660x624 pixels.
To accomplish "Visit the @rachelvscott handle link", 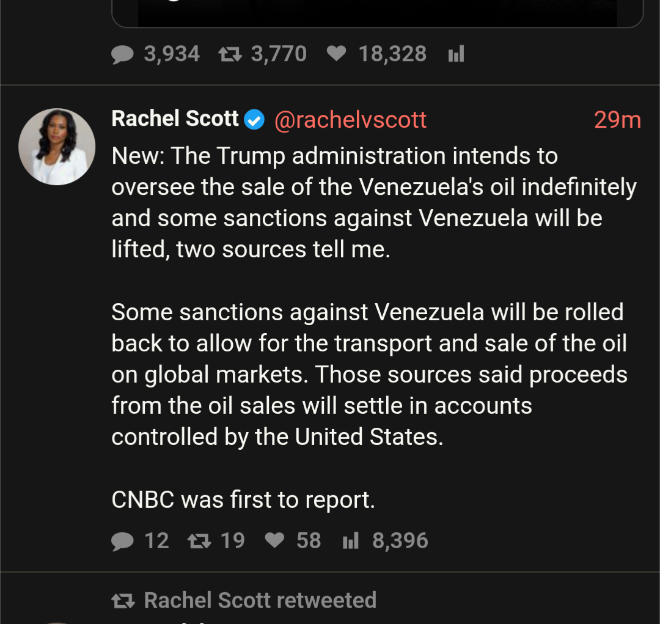I will (x=350, y=120).
